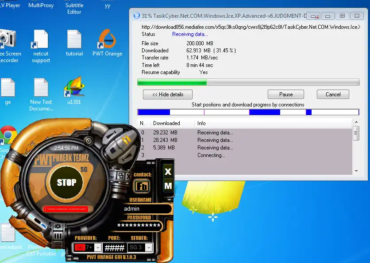
Task: Open the 'ge' text file icon
Action: click(8, 92)
